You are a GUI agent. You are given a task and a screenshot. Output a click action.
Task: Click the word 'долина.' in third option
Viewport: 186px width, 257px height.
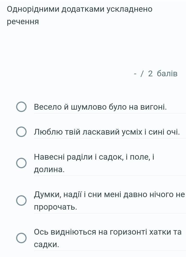click(x=49, y=170)
